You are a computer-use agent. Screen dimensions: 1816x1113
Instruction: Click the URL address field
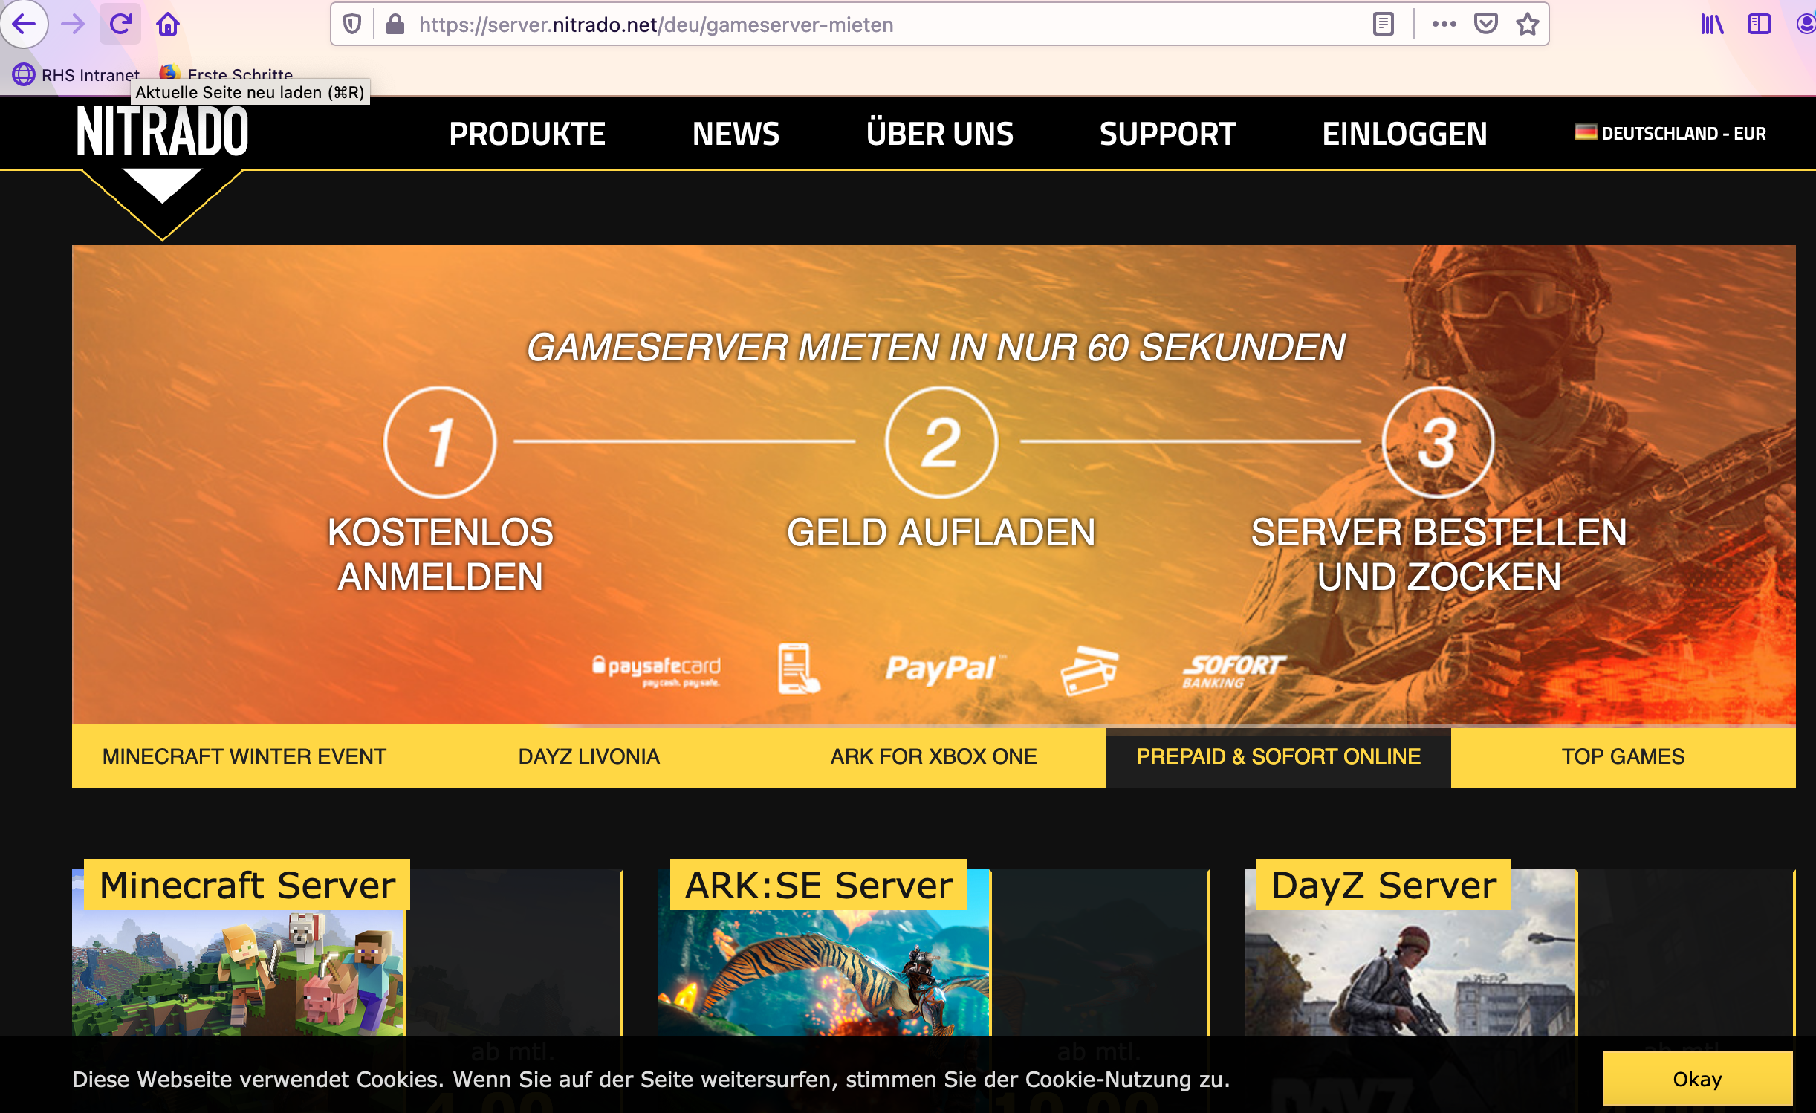pos(817,25)
